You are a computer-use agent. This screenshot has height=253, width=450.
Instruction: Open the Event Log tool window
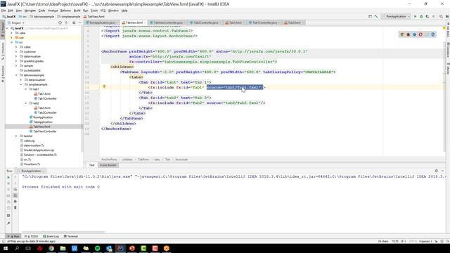click(51, 236)
